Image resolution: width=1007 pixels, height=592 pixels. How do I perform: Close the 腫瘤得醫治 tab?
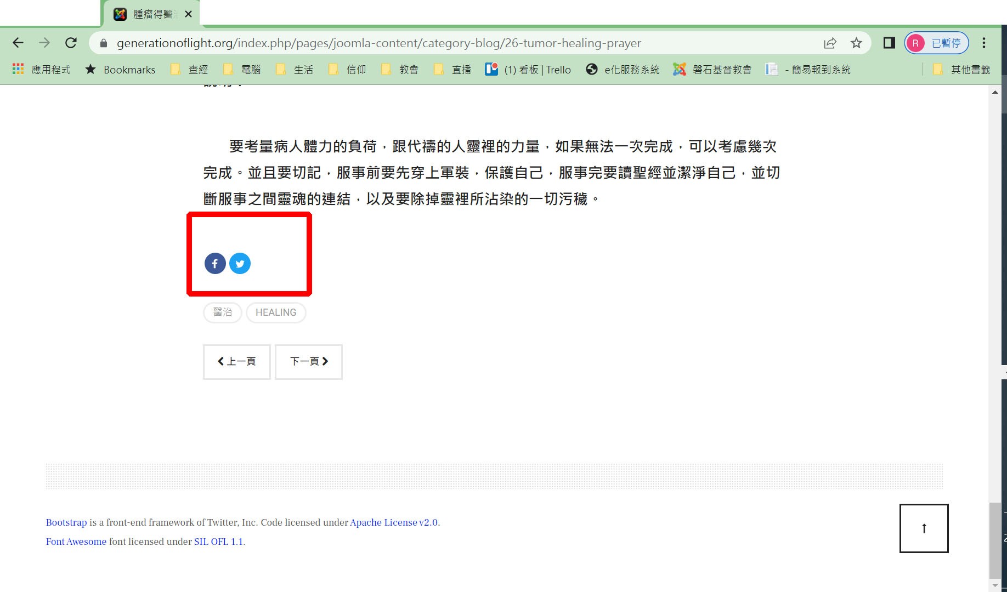tap(188, 14)
